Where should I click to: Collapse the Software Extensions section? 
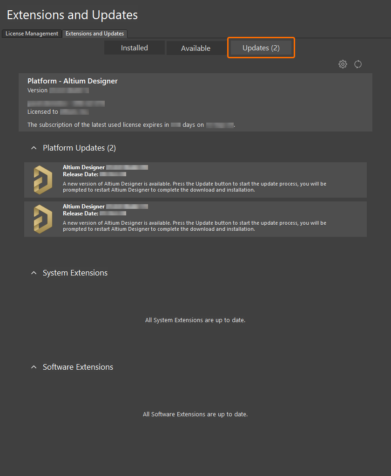tap(34, 367)
